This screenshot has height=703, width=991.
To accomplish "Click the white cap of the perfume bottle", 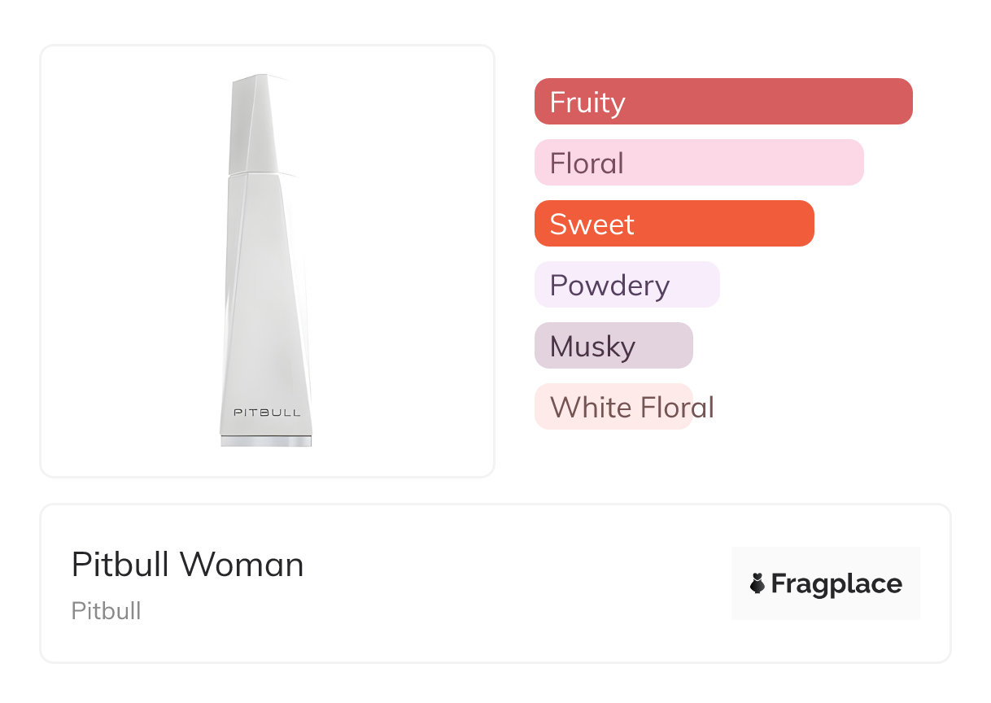I will tap(254, 122).
